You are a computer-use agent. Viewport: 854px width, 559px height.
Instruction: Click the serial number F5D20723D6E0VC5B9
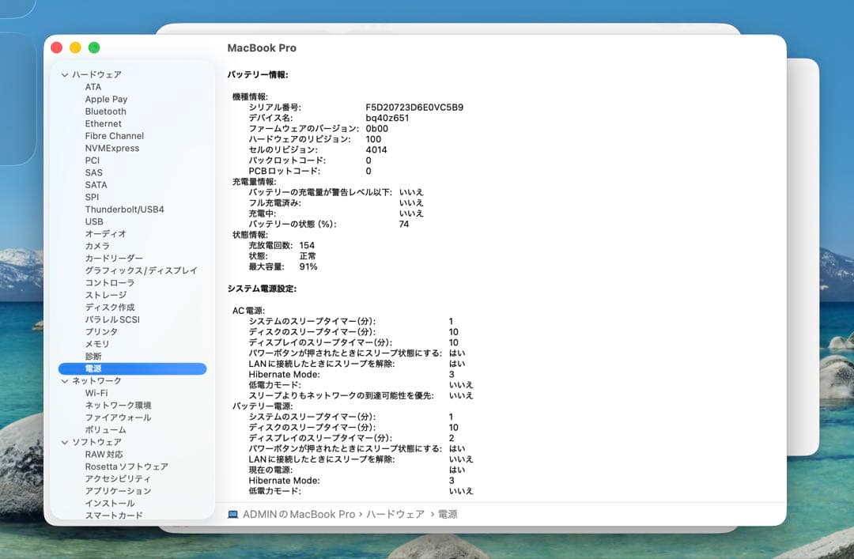tap(414, 108)
